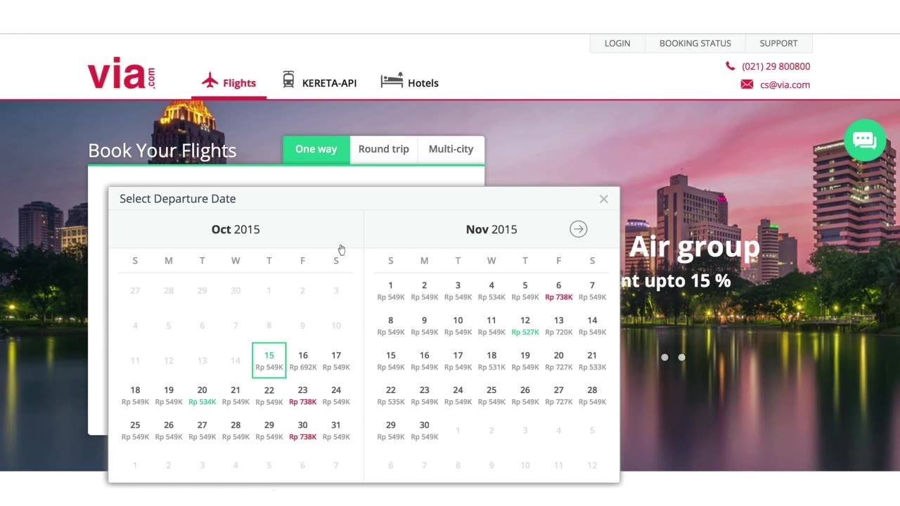900x506 pixels.
Task: Select October 30 priced Rp 738K
Action: pos(303,430)
